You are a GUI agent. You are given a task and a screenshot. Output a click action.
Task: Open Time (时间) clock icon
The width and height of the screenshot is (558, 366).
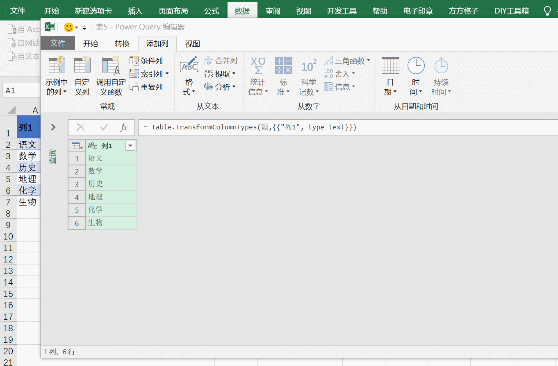(416, 66)
